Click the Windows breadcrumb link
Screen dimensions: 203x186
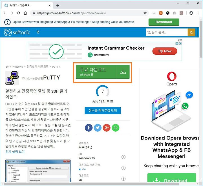[x=17, y=67]
